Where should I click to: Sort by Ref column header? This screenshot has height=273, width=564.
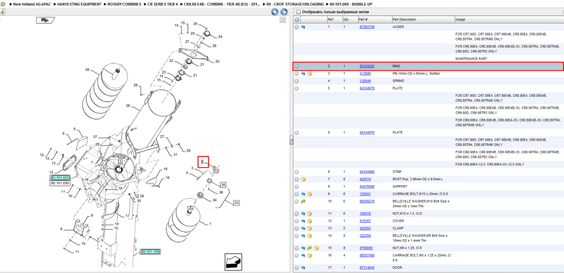[330, 19]
